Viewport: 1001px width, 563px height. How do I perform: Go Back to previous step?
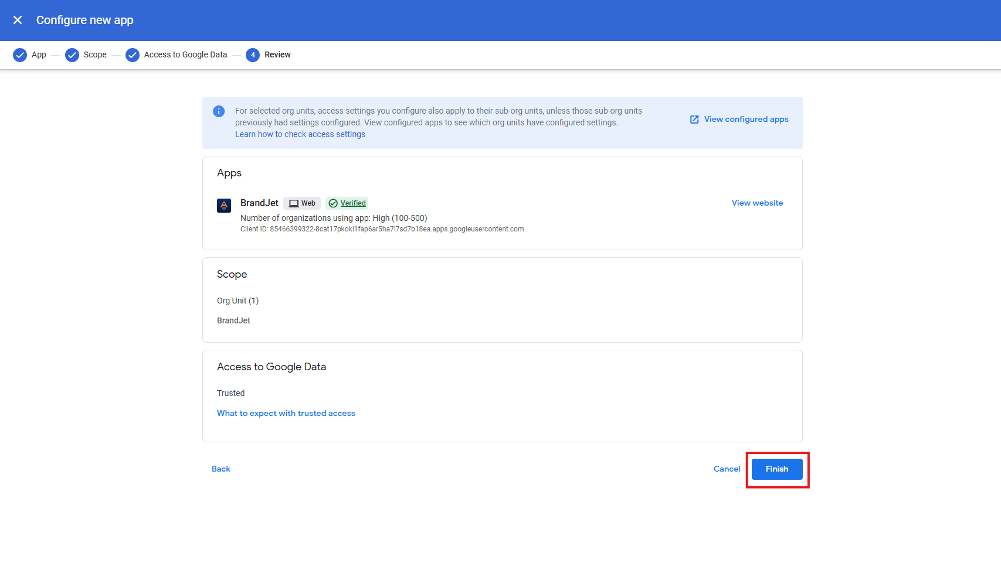[x=221, y=469]
